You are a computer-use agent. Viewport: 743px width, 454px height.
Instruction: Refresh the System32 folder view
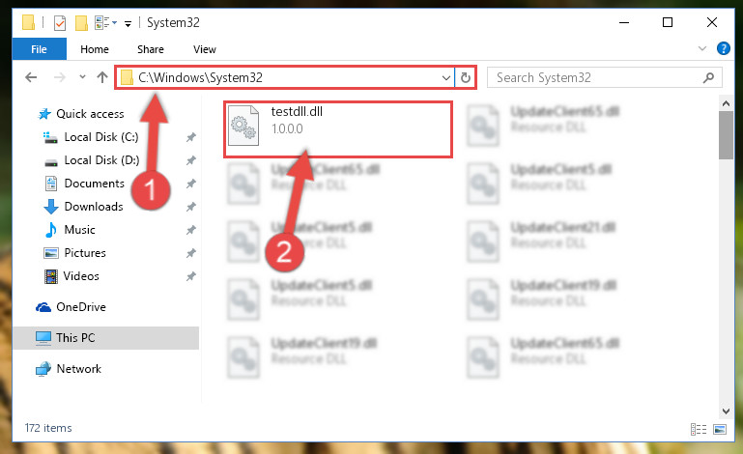[466, 77]
